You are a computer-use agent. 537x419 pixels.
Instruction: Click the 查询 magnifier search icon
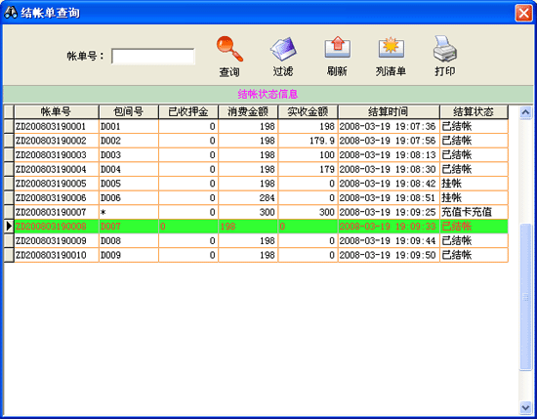point(229,49)
